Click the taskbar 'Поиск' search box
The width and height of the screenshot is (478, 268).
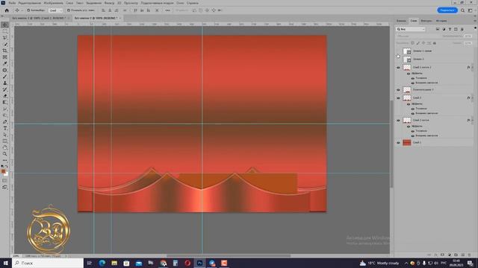[x=48, y=263]
